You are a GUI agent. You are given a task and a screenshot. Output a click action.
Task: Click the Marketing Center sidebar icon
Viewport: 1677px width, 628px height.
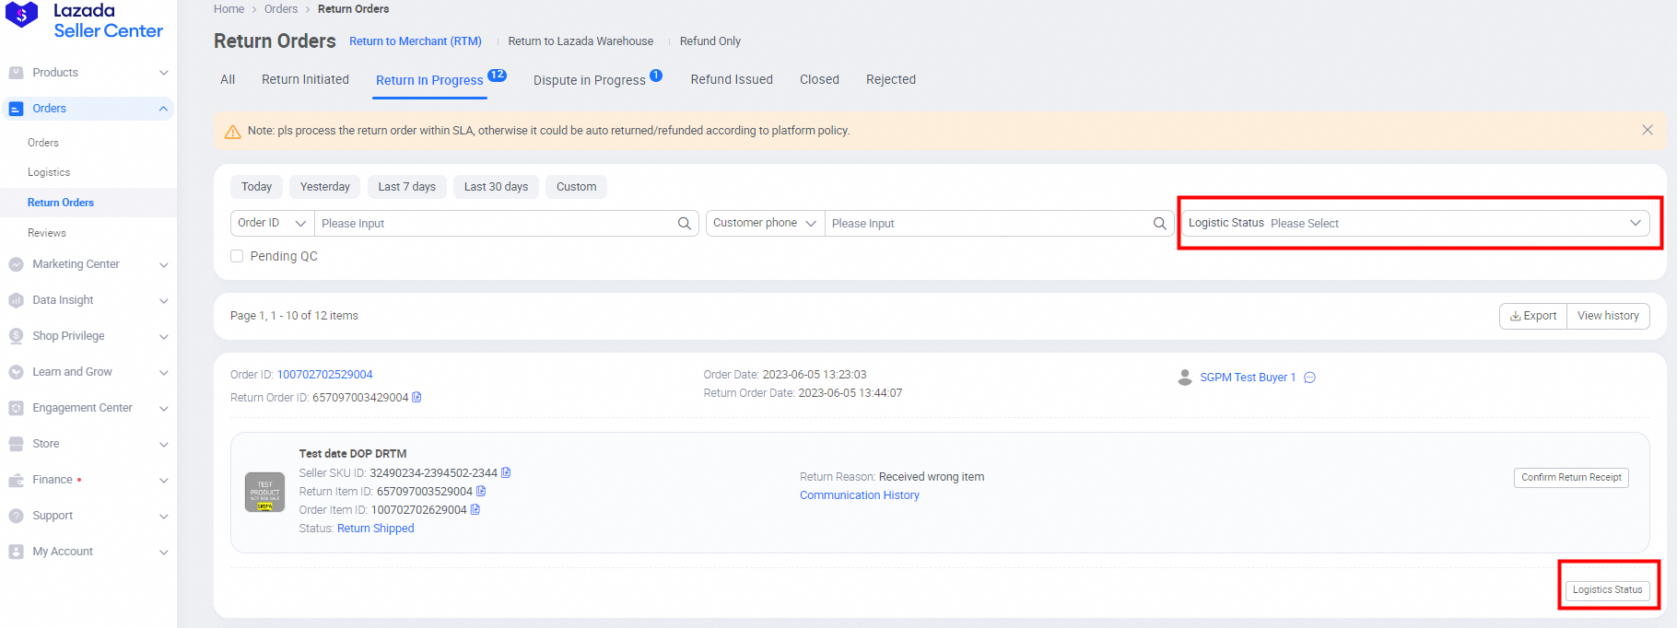pos(16,264)
